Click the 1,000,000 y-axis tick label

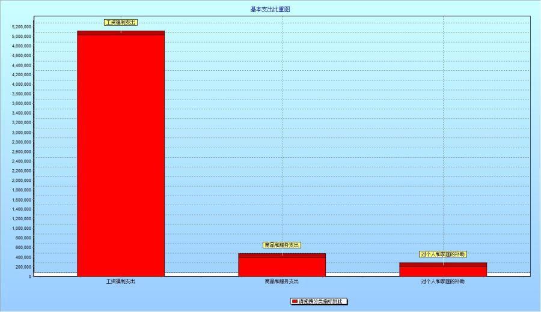pos(22,228)
